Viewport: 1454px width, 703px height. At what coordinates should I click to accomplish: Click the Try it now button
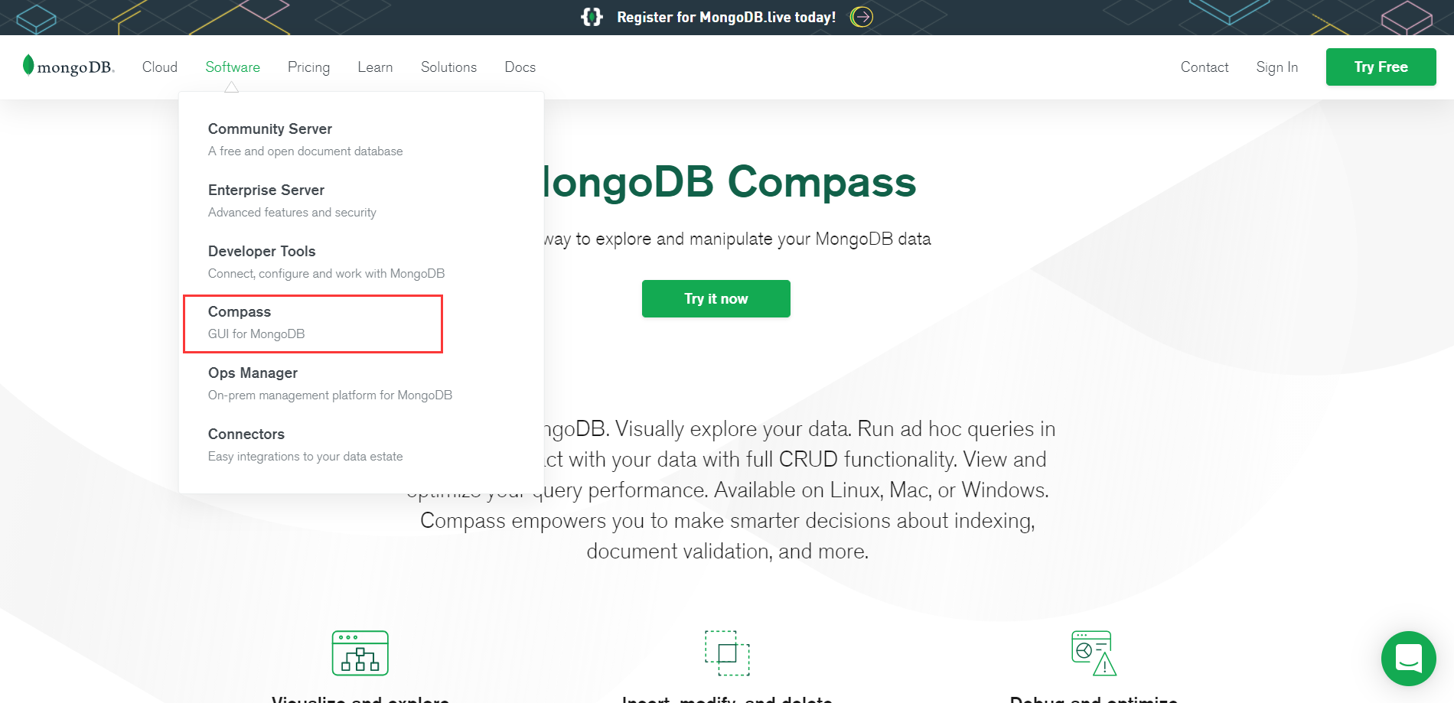click(x=716, y=298)
